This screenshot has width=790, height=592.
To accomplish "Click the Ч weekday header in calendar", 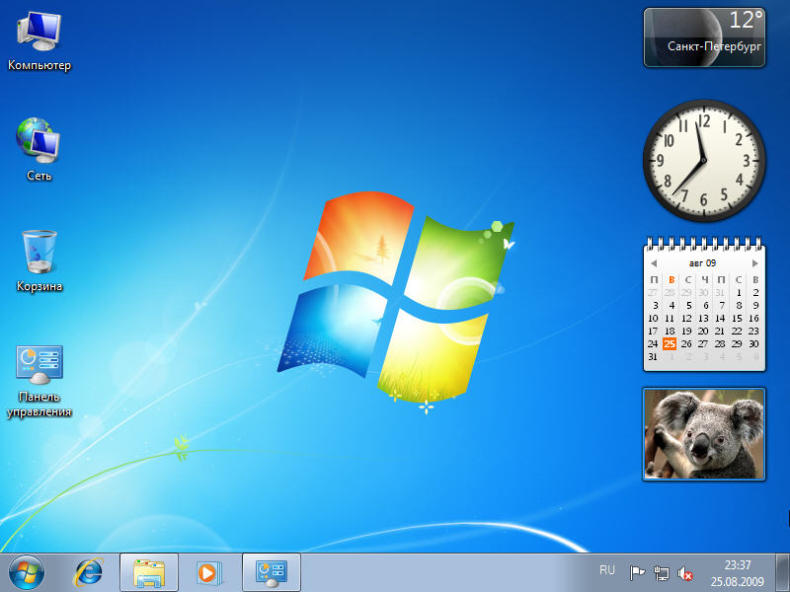I will 705,279.
